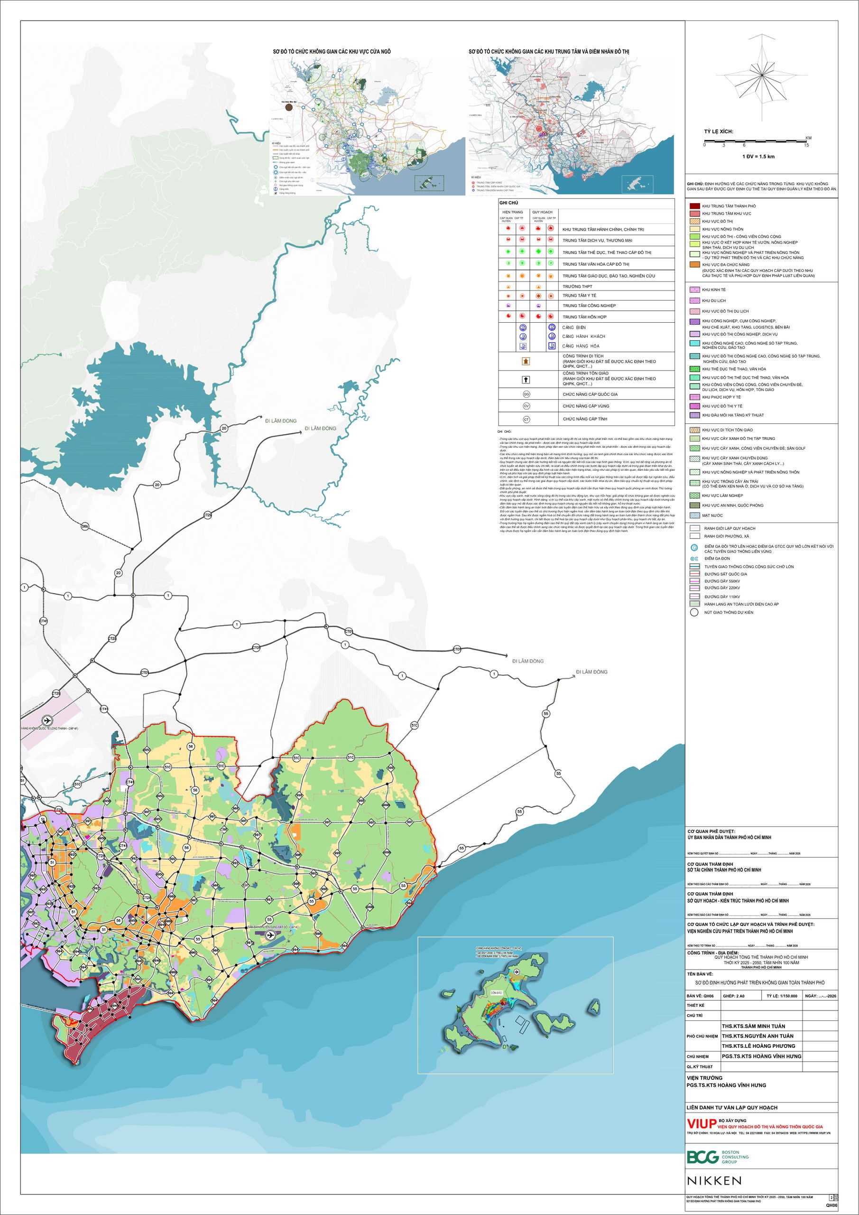Click the Trường THPT planned triangle icon

click(x=538, y=286)
